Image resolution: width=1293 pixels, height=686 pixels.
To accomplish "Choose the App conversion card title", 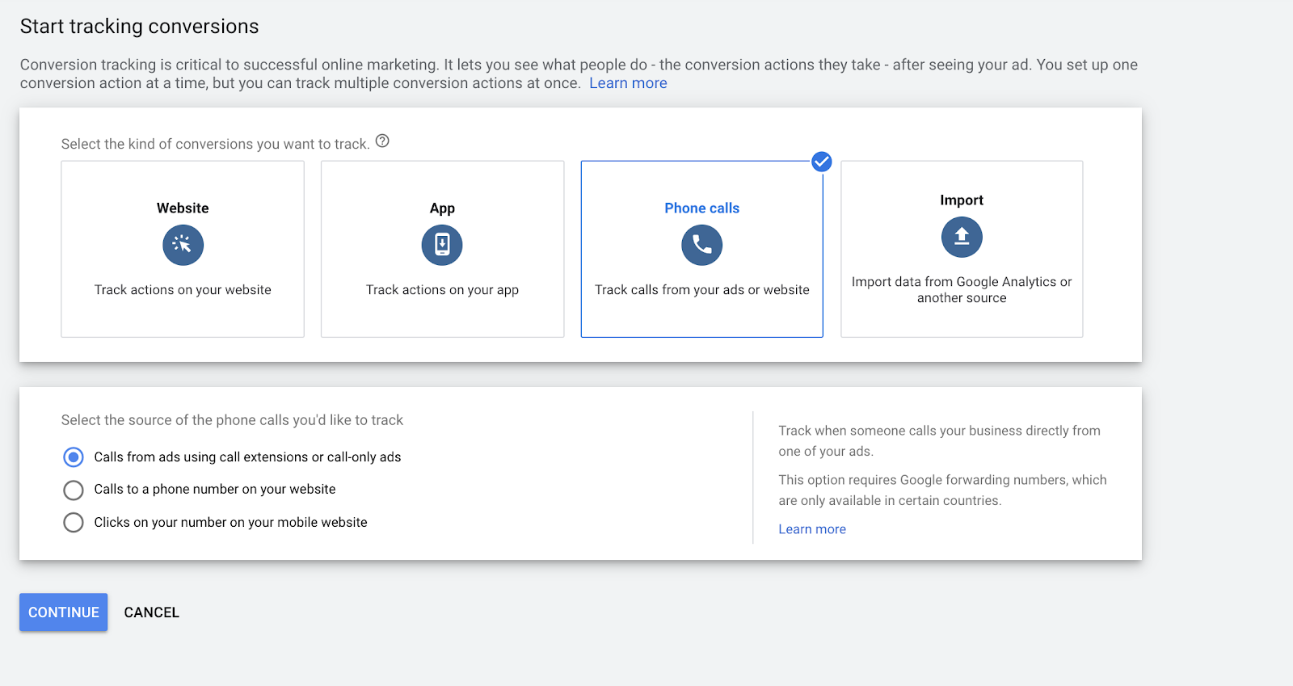I will [442, 208].
